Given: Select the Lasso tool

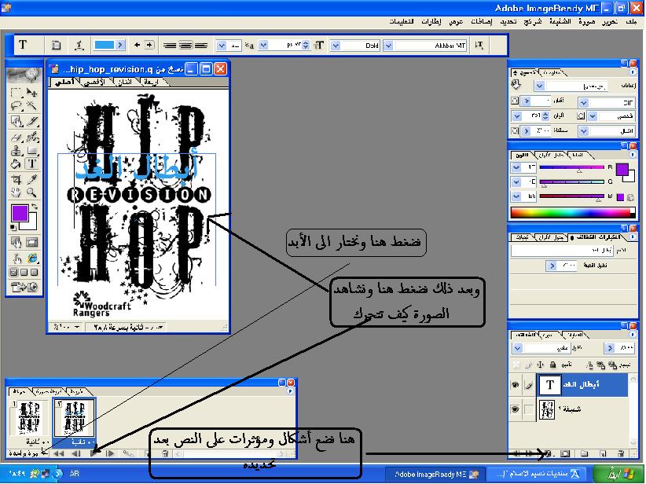Looking at the screenshot, I should click(x=16, y=107).
